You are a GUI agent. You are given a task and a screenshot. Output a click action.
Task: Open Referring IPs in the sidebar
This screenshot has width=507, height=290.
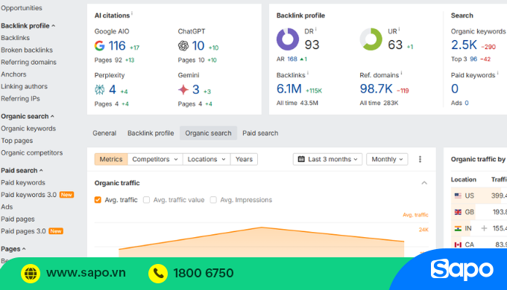[20, 99]
